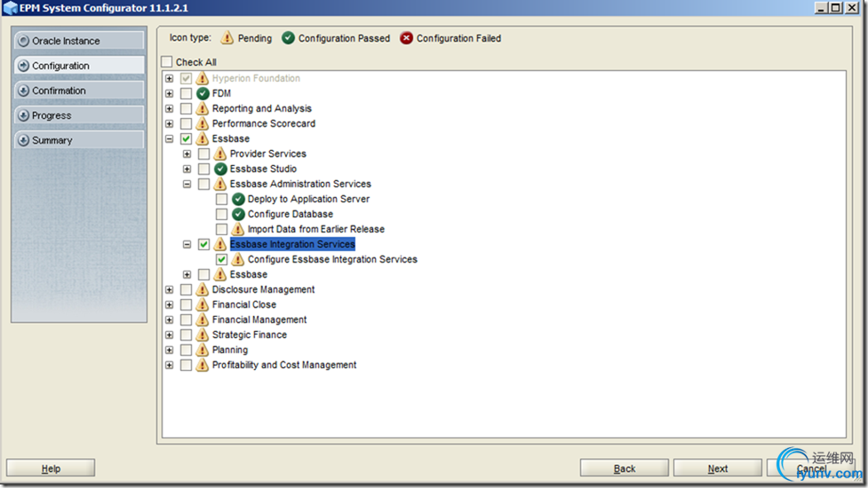Viewport: 868px width, 488px height.
Task: Check the Provider Services checkbox
Action: pos(203,153)
